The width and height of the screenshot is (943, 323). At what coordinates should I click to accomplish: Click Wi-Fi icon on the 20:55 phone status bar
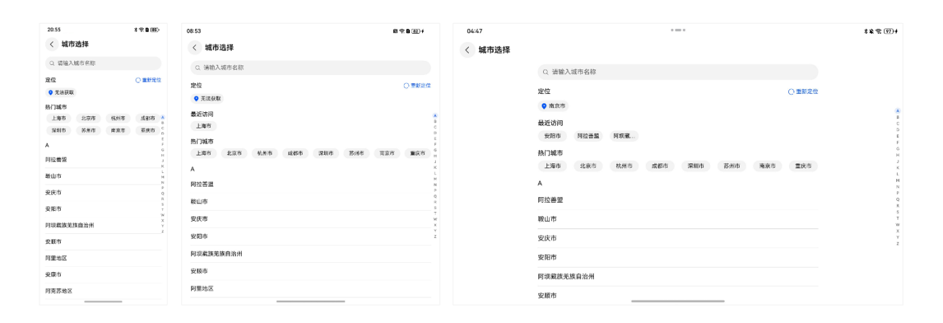pyautogui.click(x=142, y=30)
